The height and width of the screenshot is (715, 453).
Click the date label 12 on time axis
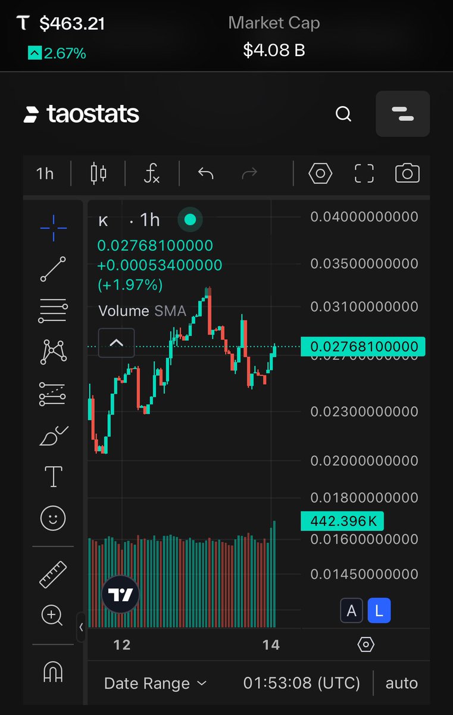click(122, 645)
